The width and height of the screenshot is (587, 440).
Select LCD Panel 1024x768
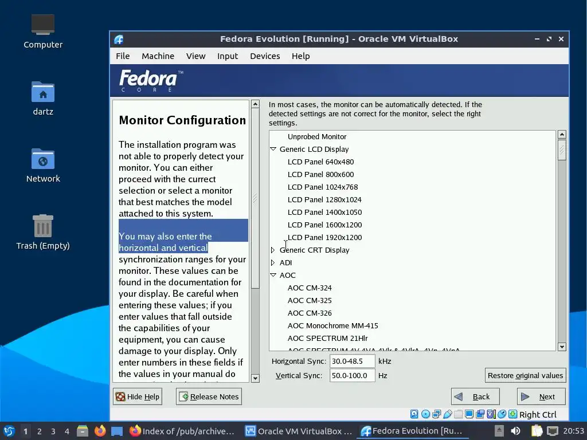[323, 187]
